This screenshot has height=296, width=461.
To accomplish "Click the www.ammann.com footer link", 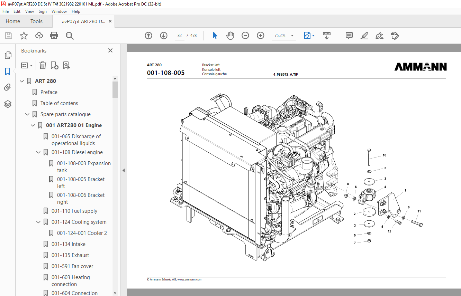I will pyautogui.click(x=189, y=279).
